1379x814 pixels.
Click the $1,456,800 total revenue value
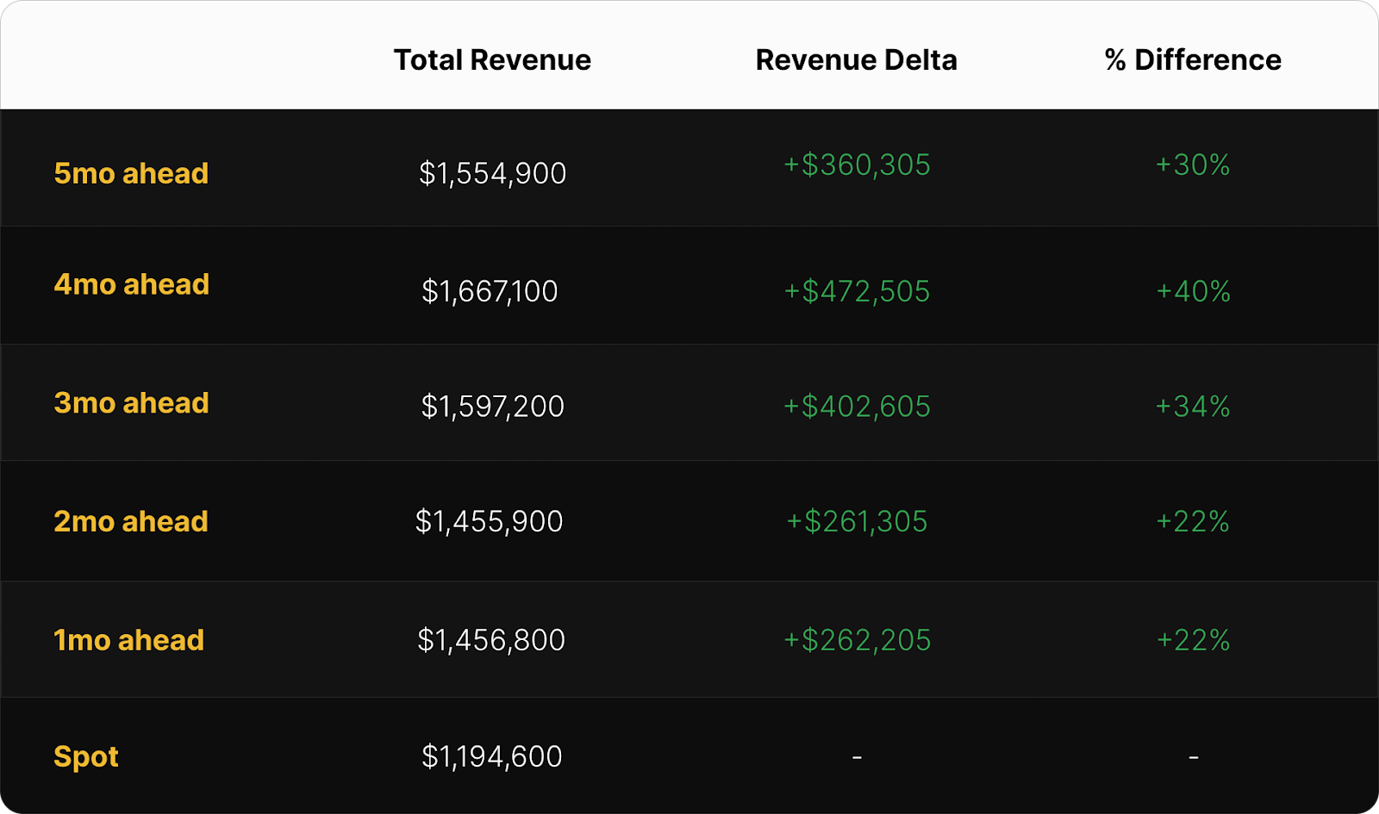[x=491, y=640]
